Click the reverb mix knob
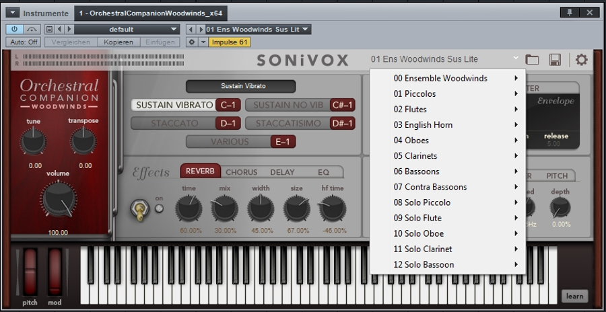The image size is (606, 312). (224, 208)
